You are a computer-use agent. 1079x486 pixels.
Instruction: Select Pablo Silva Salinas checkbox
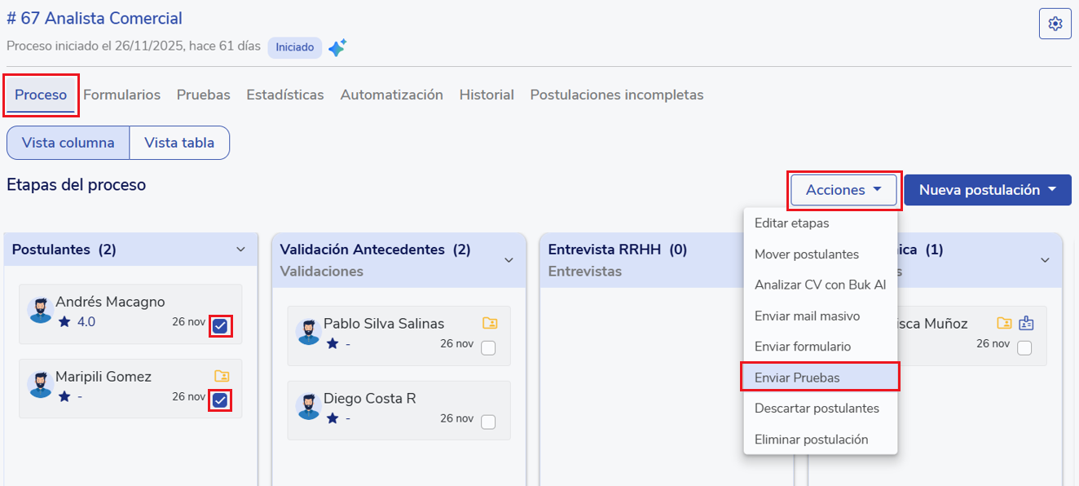pos(488,348)
